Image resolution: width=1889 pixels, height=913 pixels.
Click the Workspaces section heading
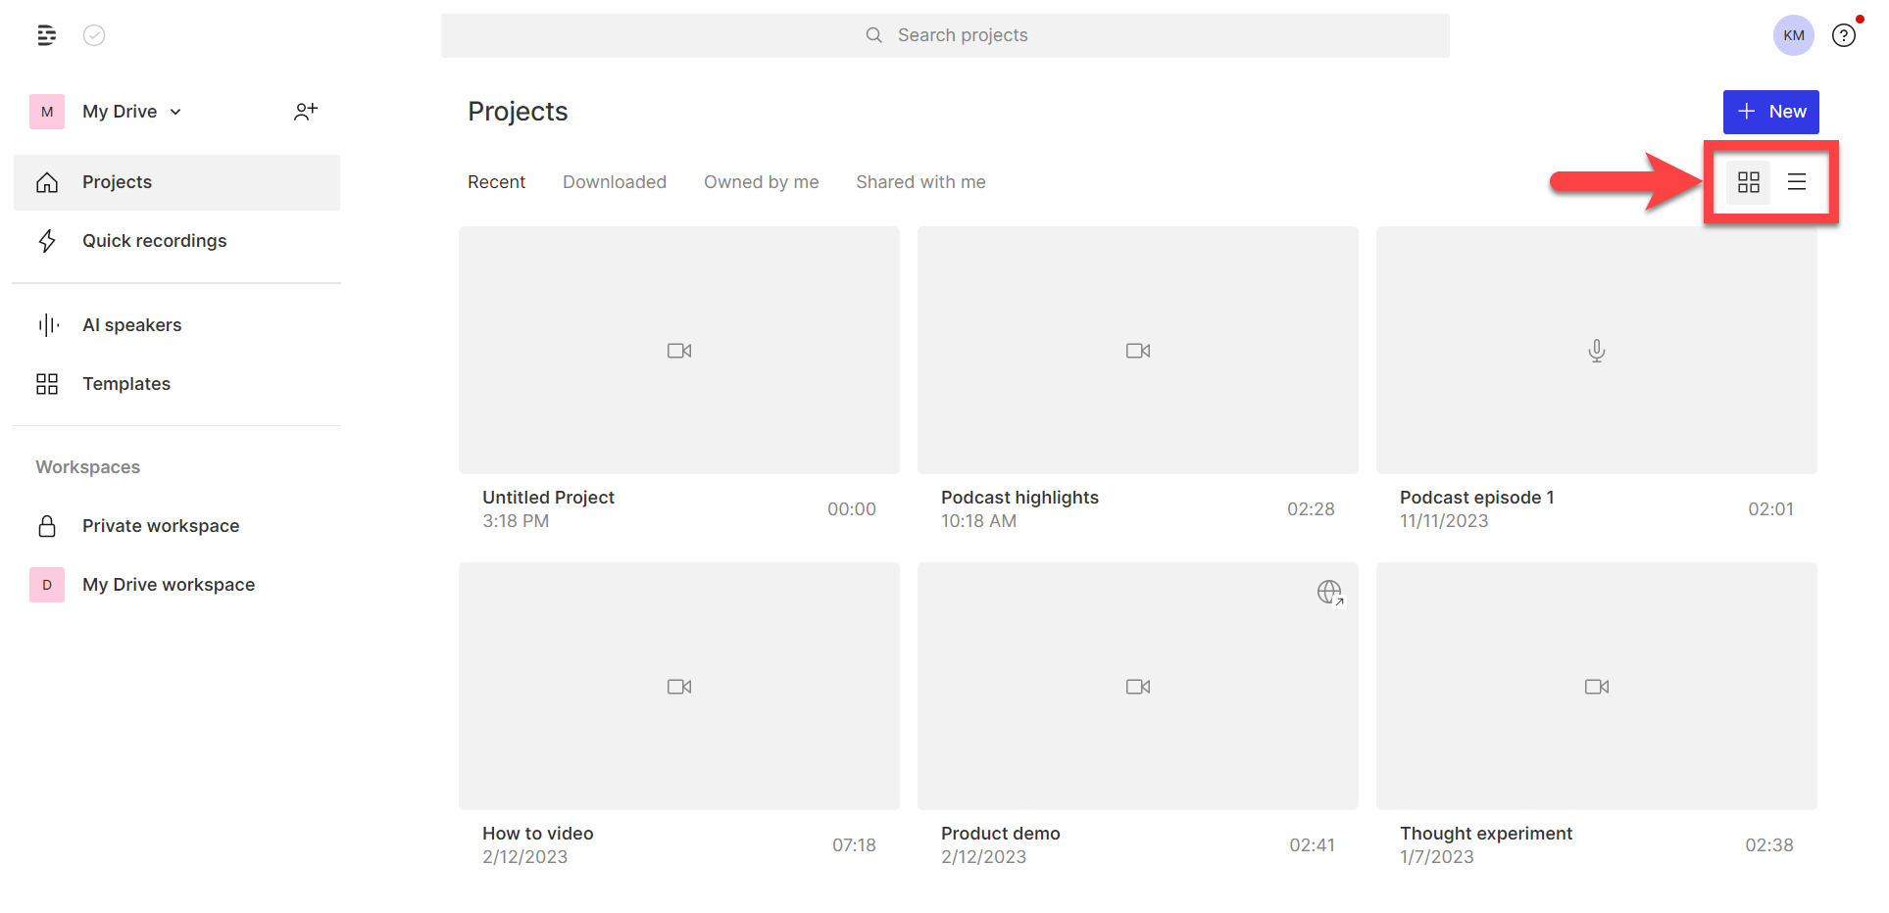[88, 467]
